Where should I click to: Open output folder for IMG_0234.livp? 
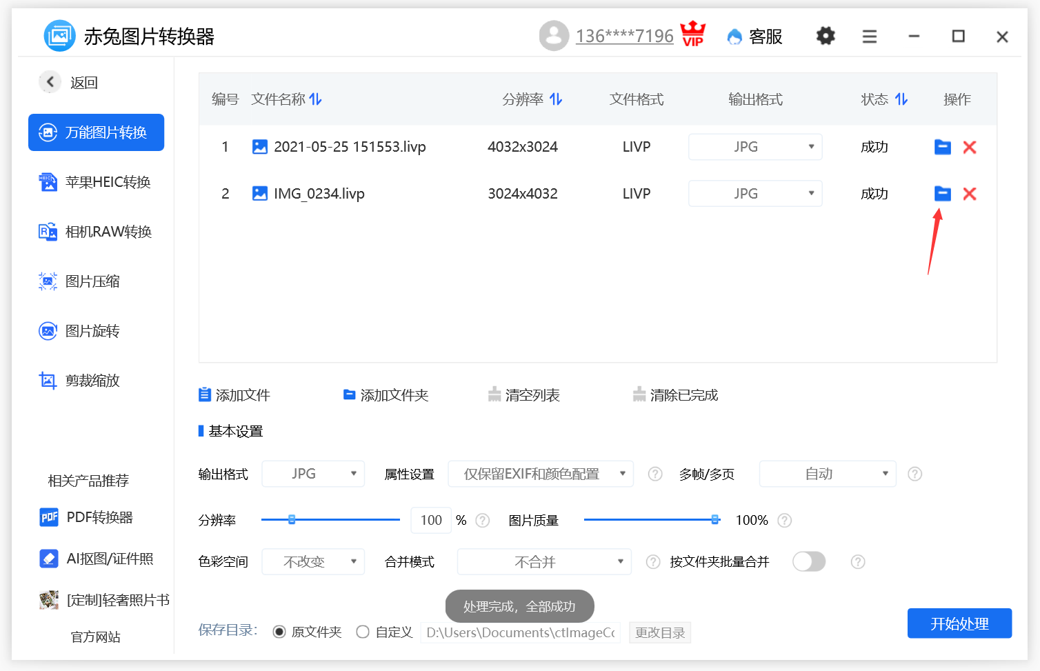943,194
